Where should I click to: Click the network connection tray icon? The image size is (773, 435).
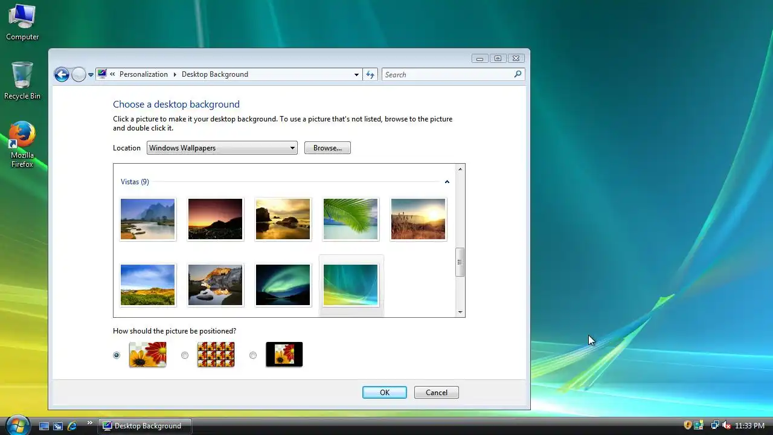tap(715, 425)
